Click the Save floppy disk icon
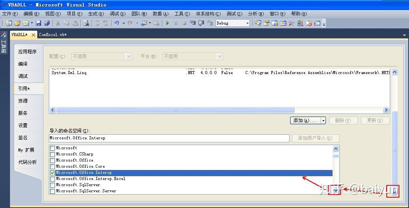 click(x=38, y=23)
